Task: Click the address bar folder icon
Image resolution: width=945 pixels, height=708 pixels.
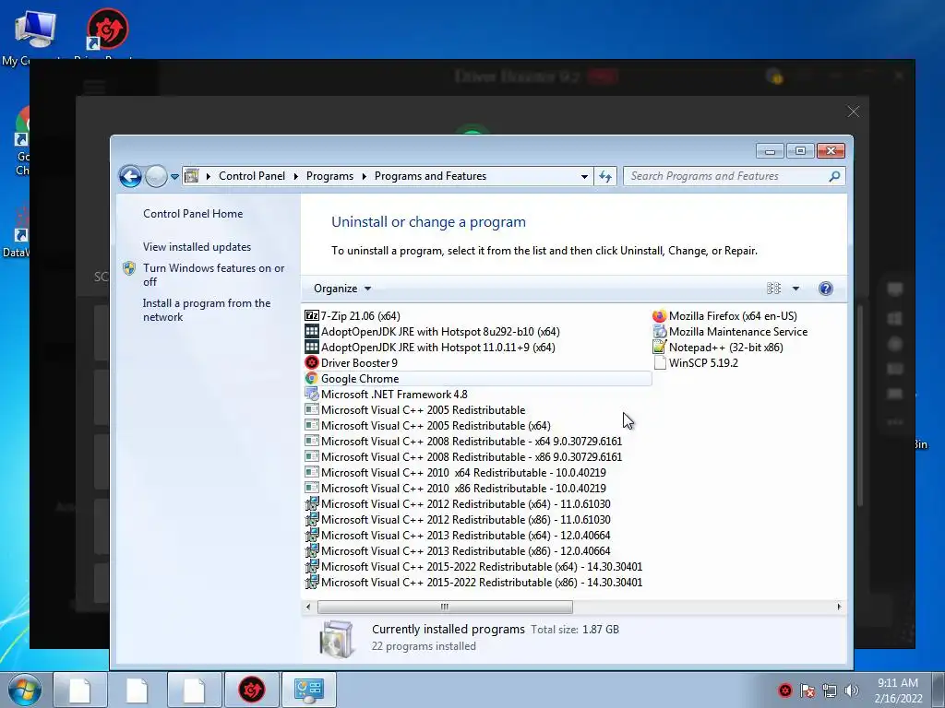Action: (x=192, y=176)
